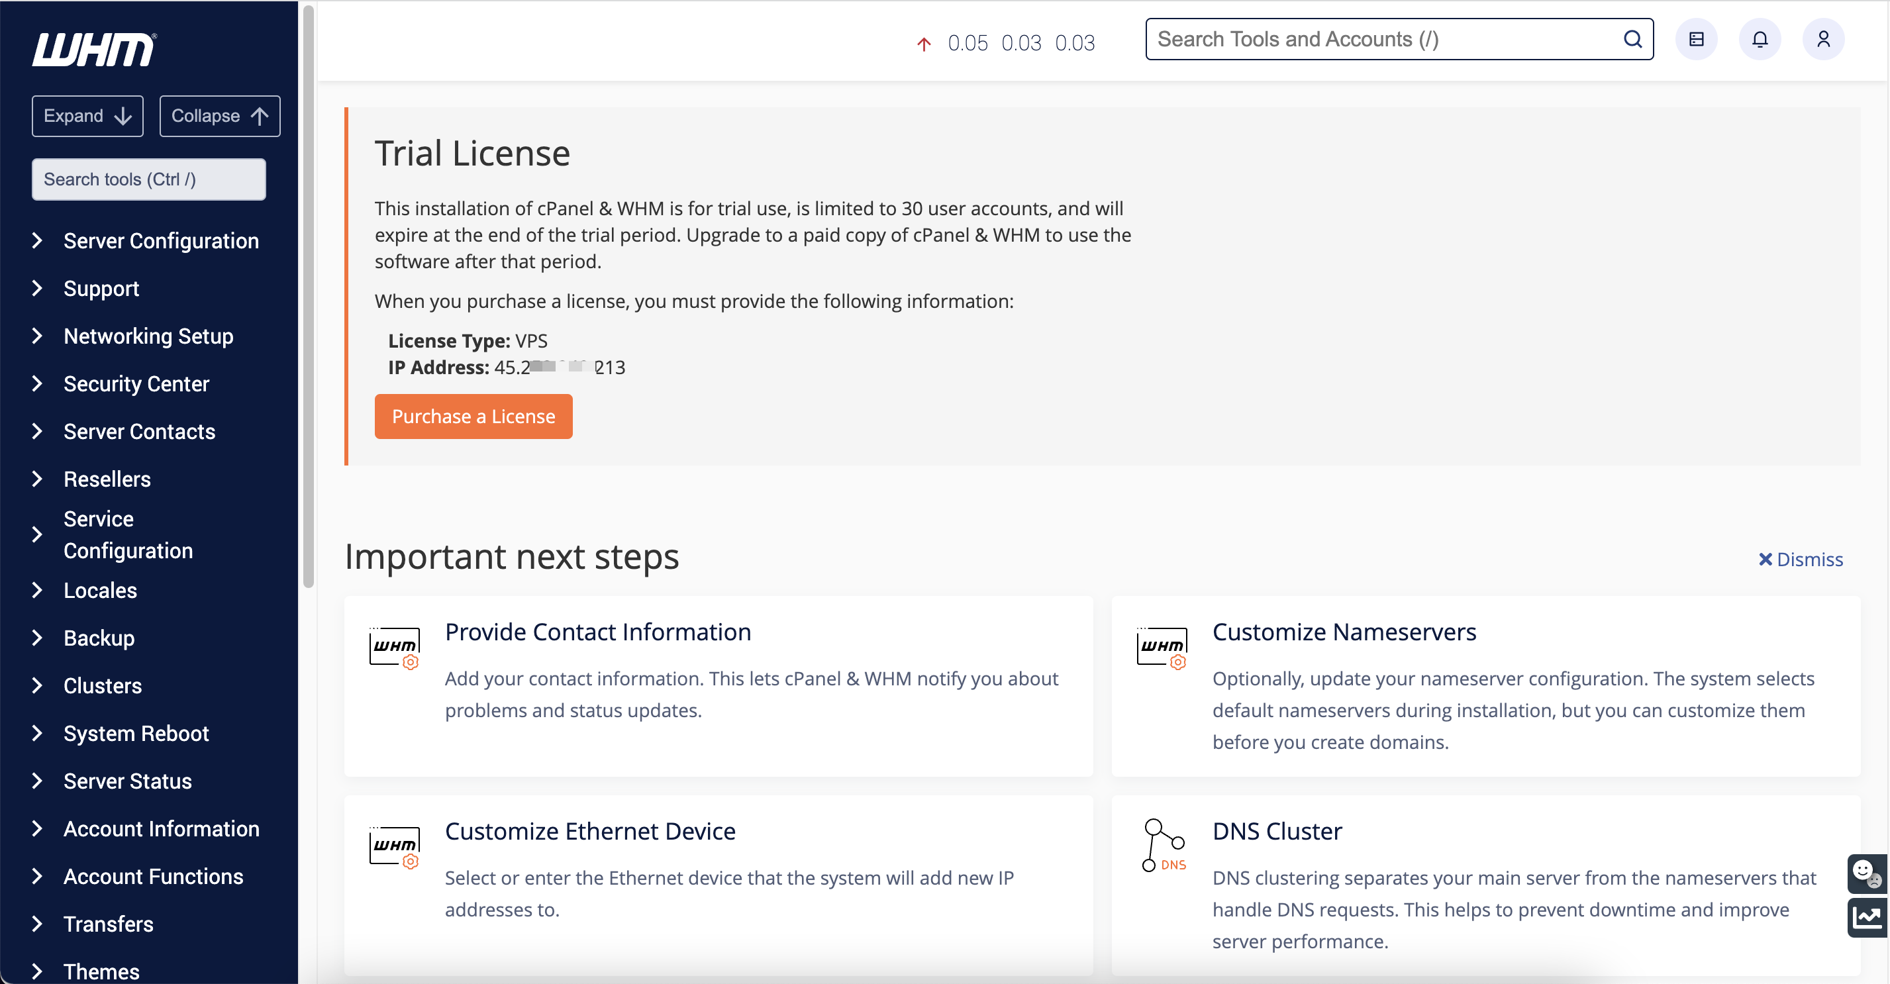This screenshot has height=984, width=1890.
Task: Open the news feed icon
Action: click(x=1695, y=39)
